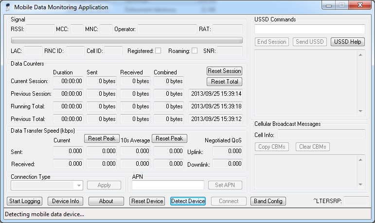This screenshot has width=375, height=223.
Task: Click the application icon in title bar
Action: pos(8,7)
